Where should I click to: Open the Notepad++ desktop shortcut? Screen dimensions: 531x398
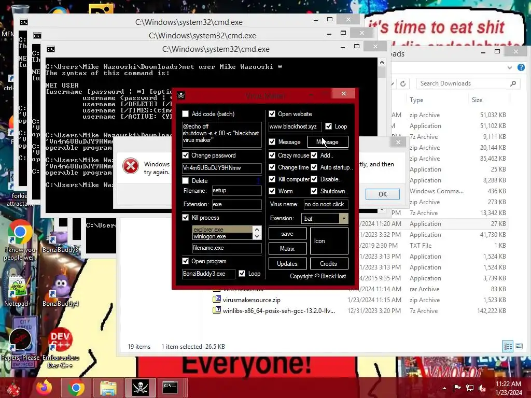(19, 291)
